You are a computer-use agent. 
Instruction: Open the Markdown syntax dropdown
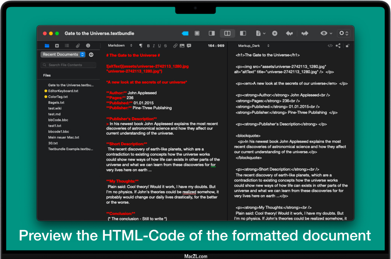point(120,46)
